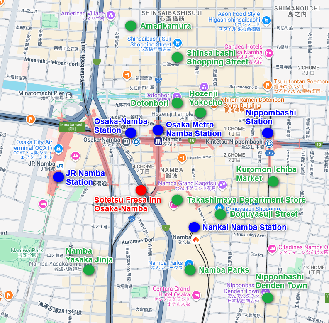This screenshot has height=323, width=329.
Task: Click the blue Osaka Metro Namba Station dot
Action: coord(158,130)
